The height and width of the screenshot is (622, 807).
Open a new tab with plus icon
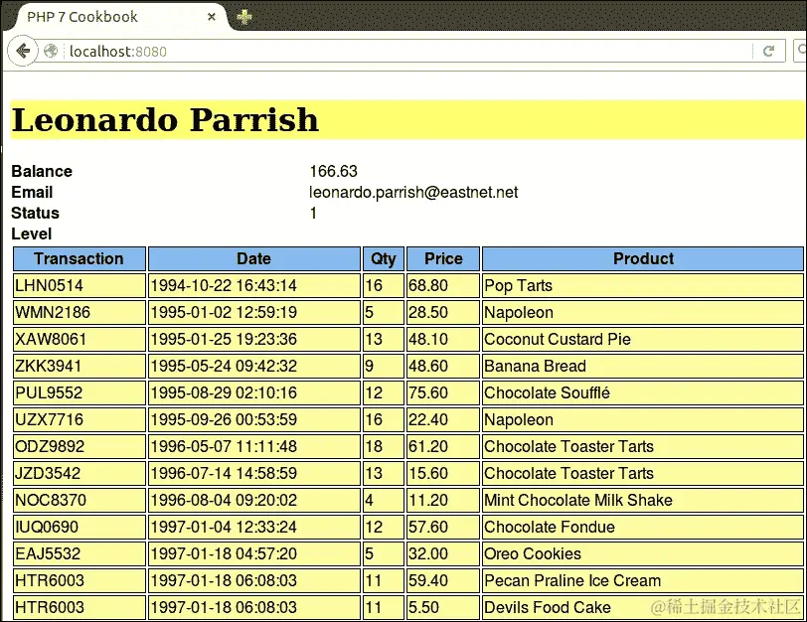click(243, 17)
